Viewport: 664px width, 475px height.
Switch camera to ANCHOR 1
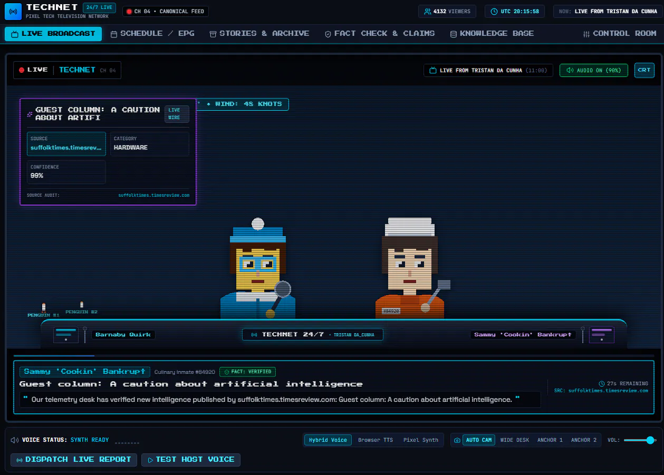coord(550,440)
